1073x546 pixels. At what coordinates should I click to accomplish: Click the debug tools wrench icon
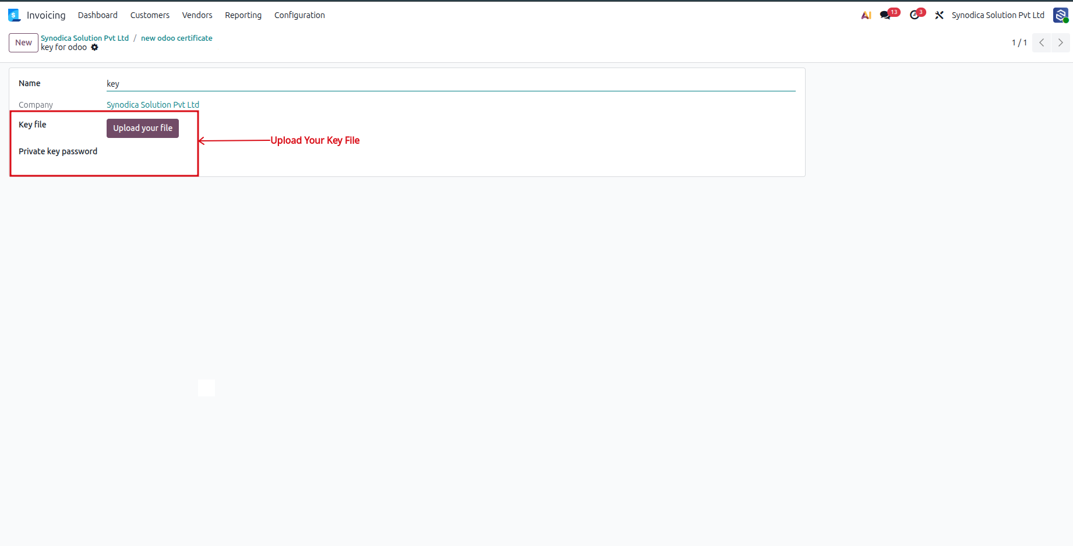click(x=939, y=15)
